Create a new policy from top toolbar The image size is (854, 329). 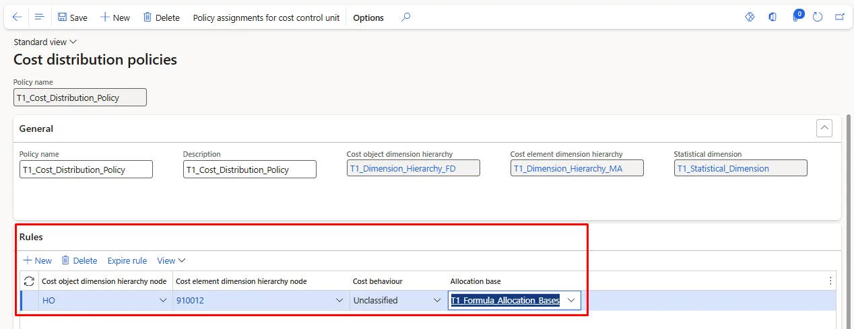click(115, 17)
